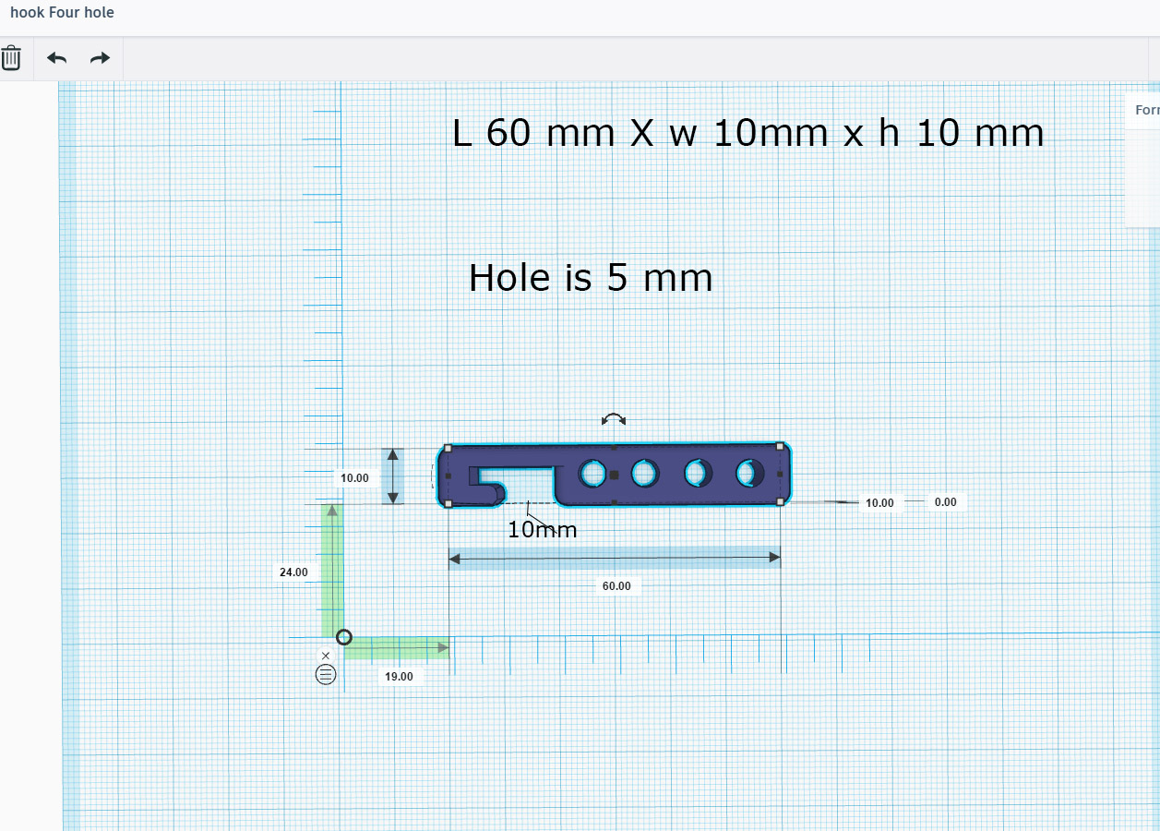Click the fourth (rightmost) hole in the hook
Screen dimensions: 1160x831
click(x=747, y=474)
